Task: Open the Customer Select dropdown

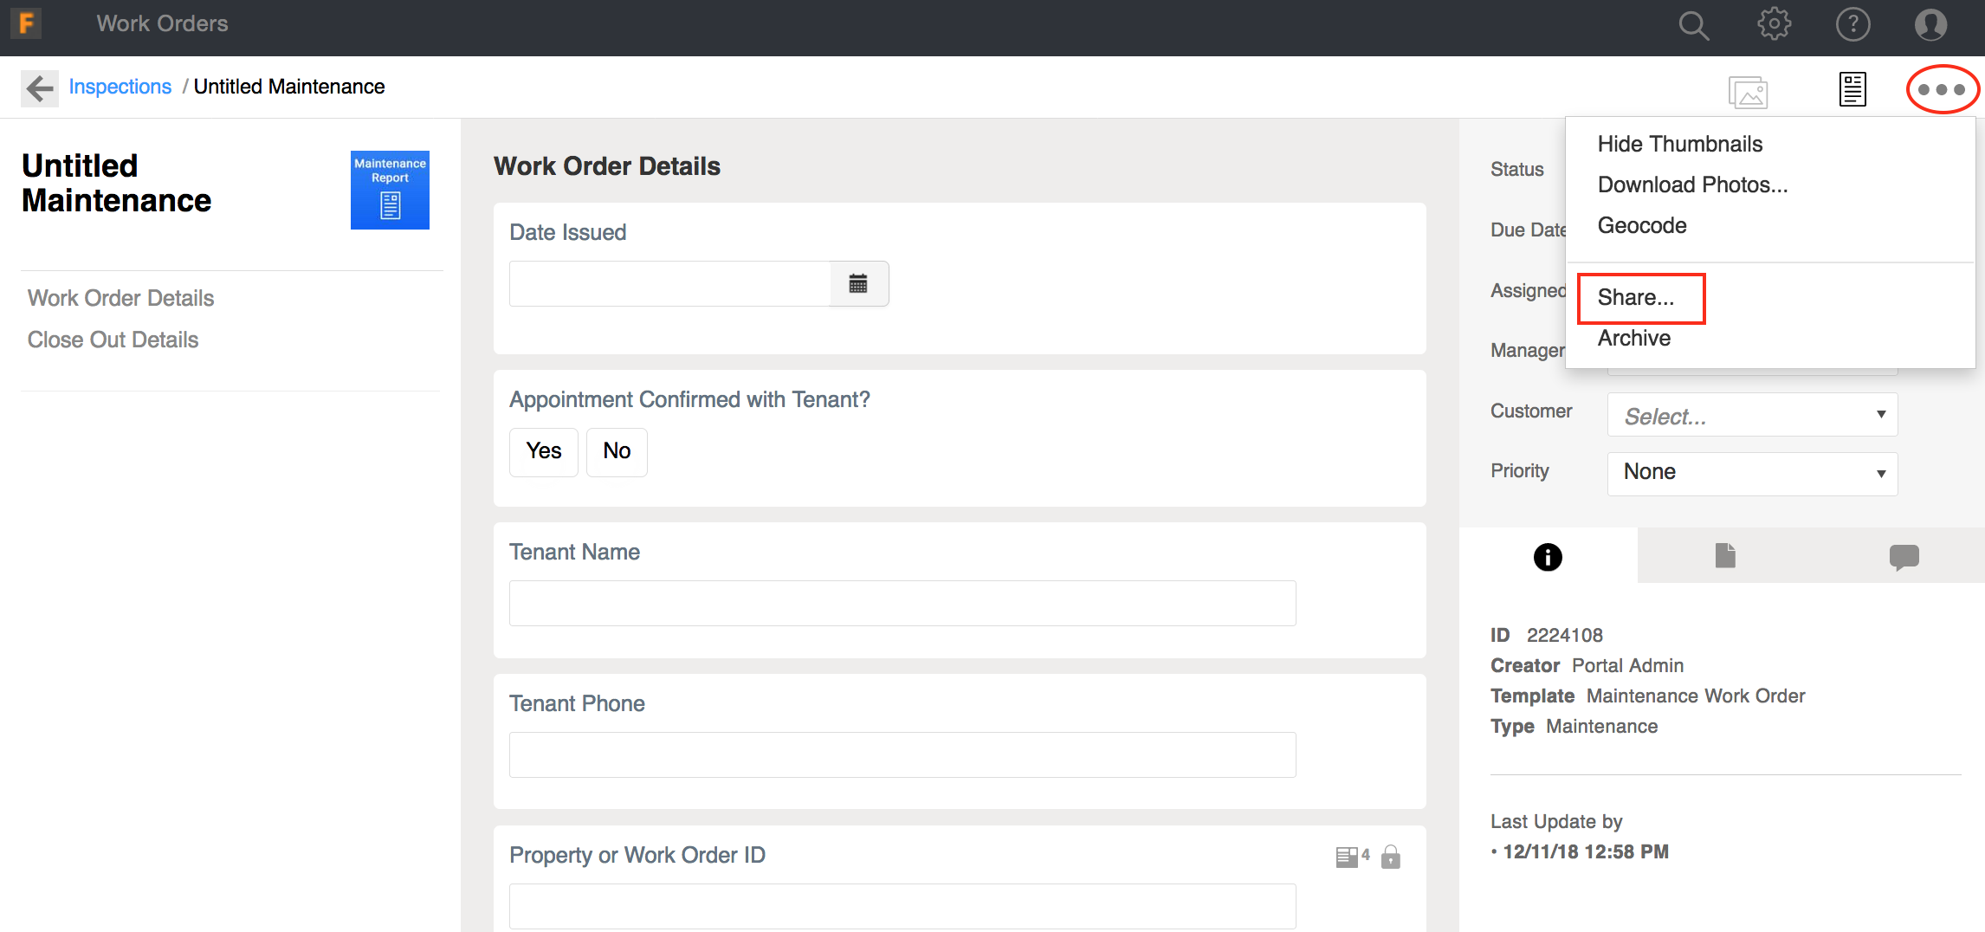Action: tap(1751, 416)
